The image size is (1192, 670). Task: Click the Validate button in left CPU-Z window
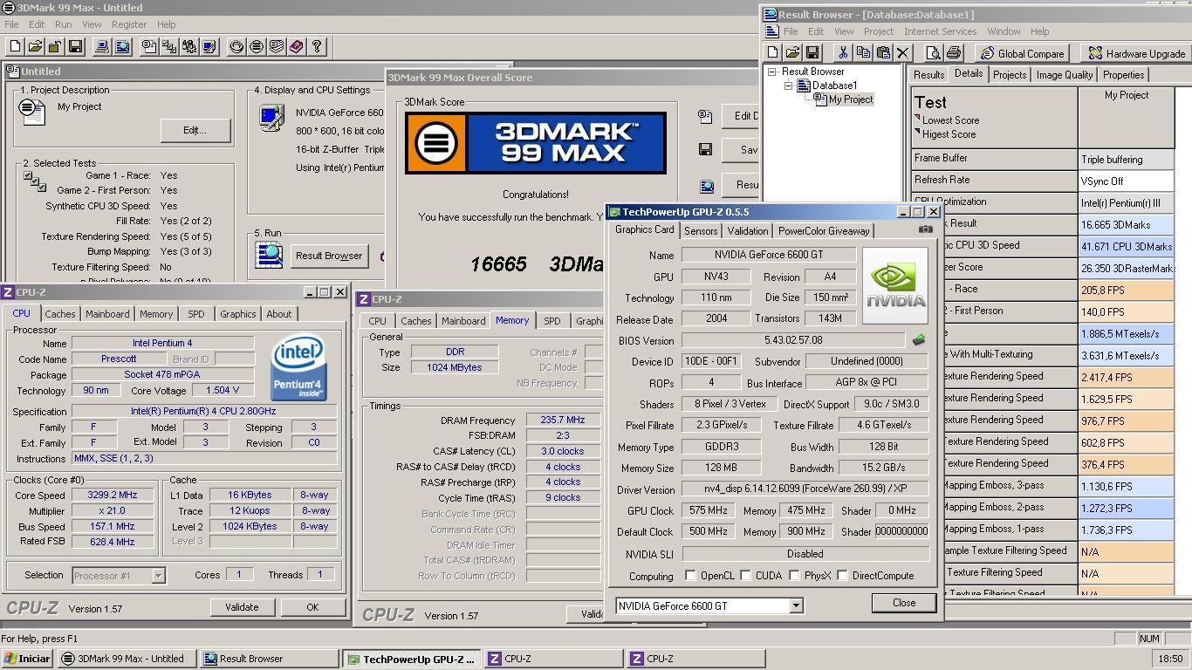pos(242,607)
